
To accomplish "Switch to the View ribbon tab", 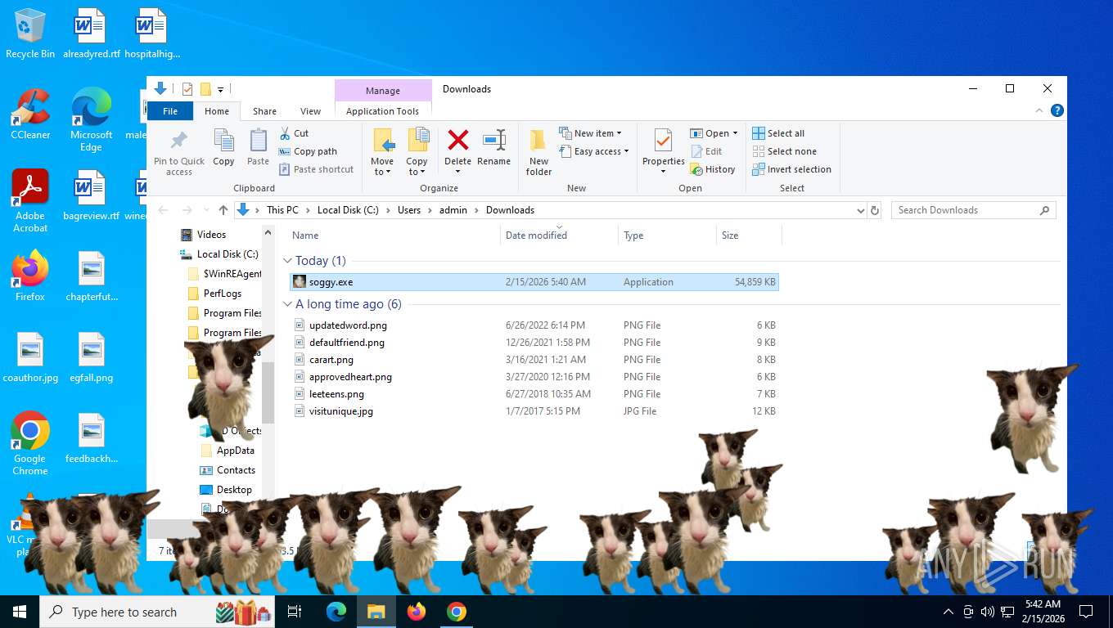I will click(310, 111).
